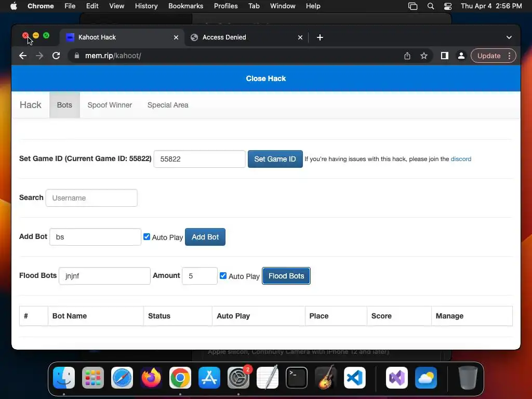Click the Flood Bots button
532x399 pixels.
pos(286,276)
